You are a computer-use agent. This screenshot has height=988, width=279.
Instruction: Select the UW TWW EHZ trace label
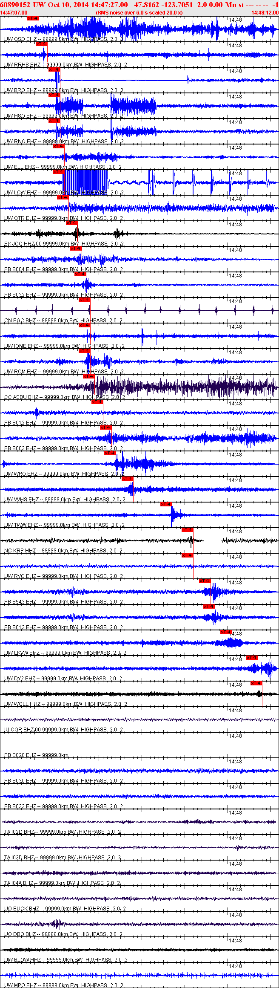tap(64, 525)
